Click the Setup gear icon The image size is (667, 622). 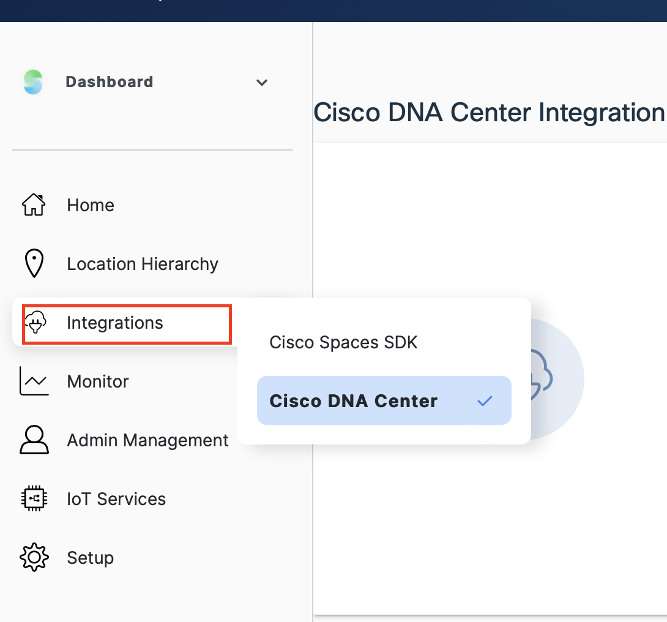tap(34, 558)
